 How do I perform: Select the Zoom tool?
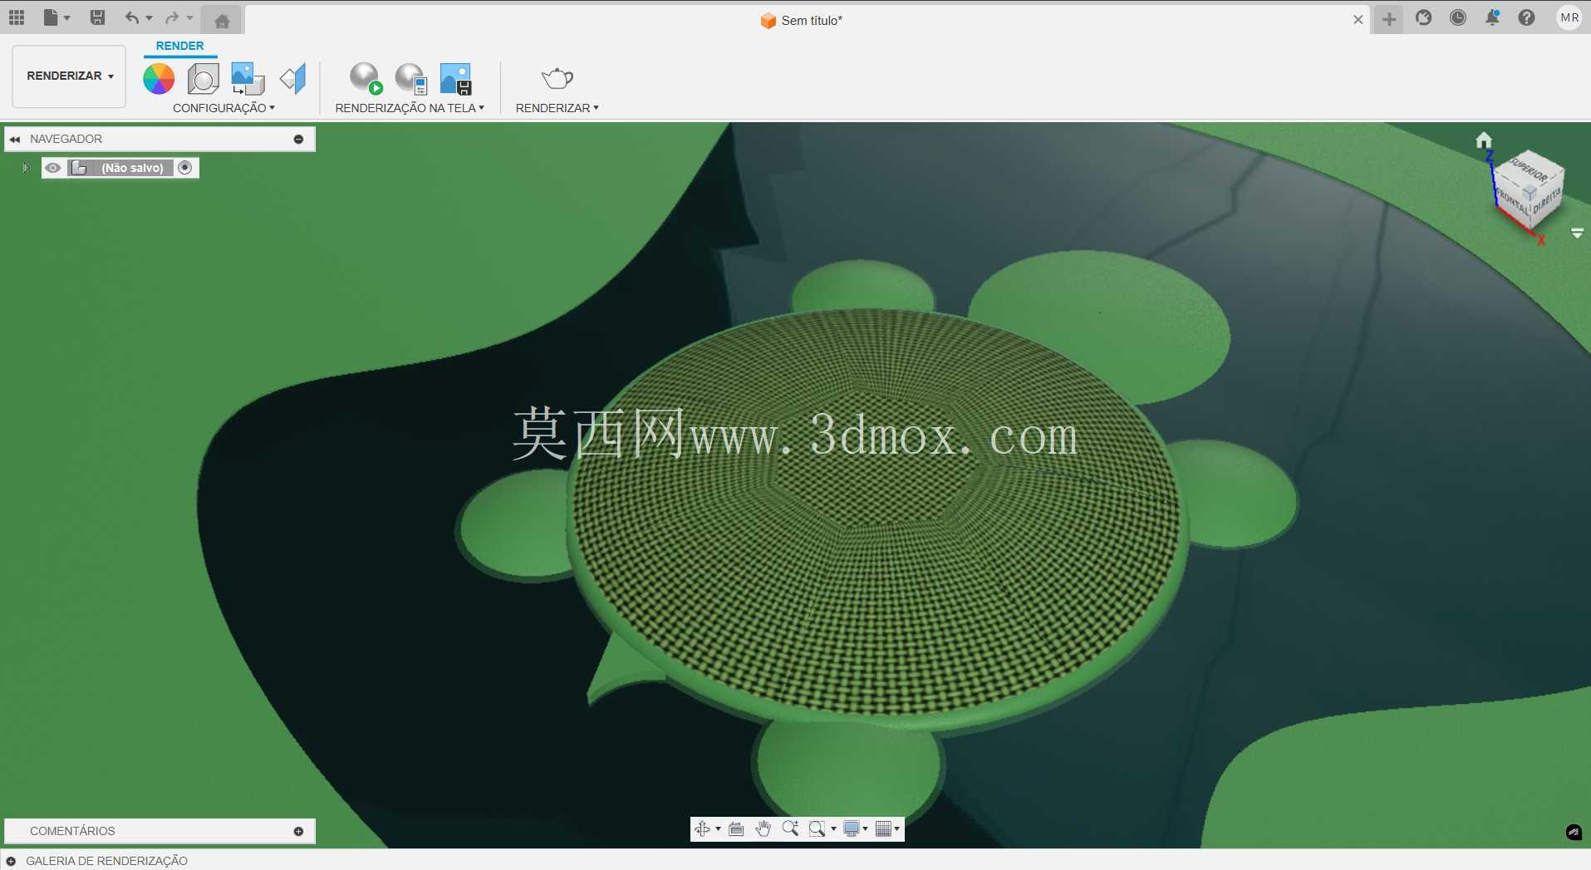point(790,828)
